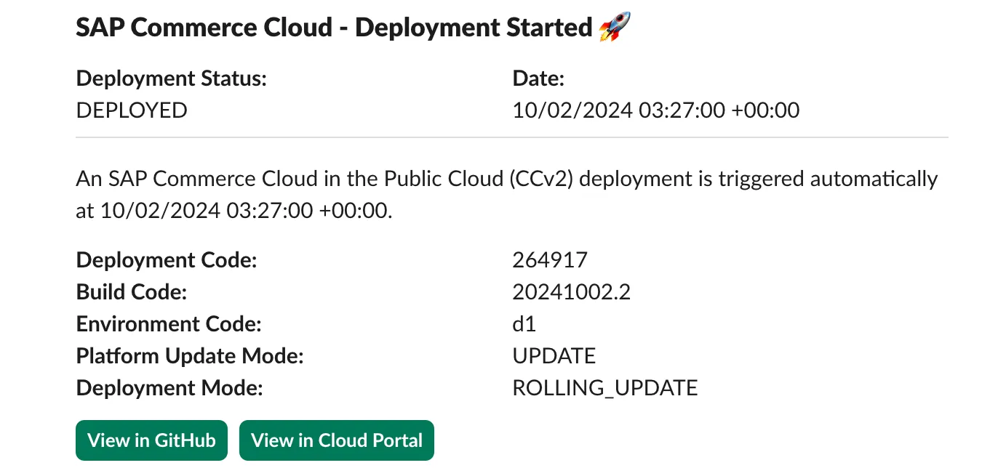Open the View in Cloud Portal button

click(336, 440)
